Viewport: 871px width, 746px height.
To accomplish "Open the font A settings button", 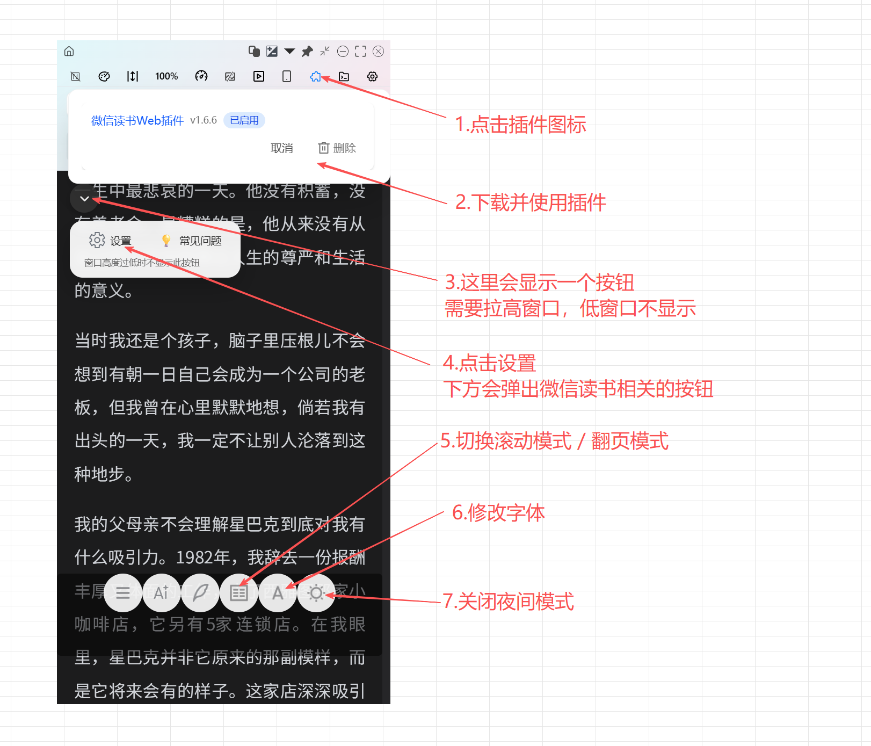I will tap(278, 593).
